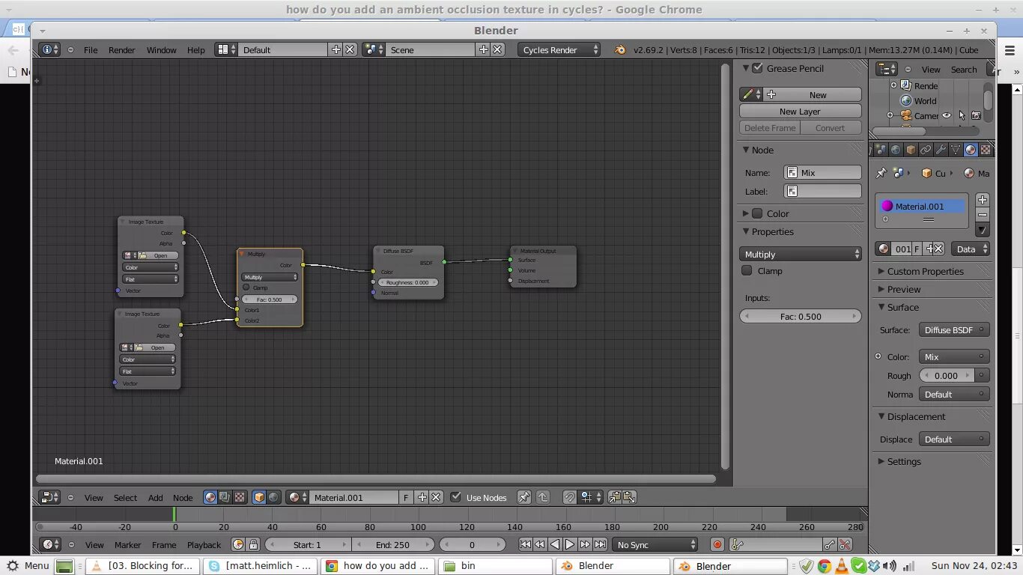Click the Mix color input button
The height and width of the screenshot is (575, 1023).
[955, 356]
